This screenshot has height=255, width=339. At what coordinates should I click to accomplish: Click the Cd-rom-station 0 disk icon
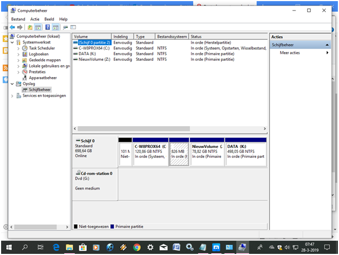(x=77, y=174)
